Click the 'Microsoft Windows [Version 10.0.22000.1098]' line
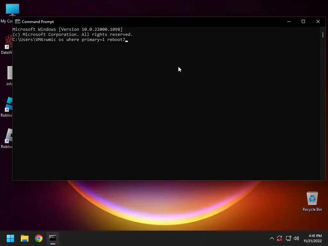The height and width of the screenshot is (246, 328). pos(67,29)
